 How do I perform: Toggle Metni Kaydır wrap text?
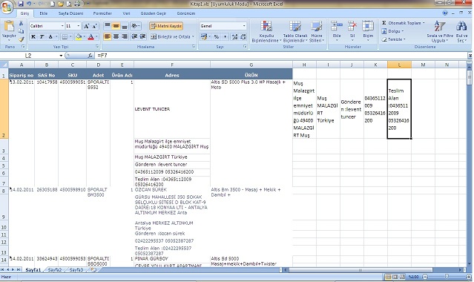click(166, 26)
